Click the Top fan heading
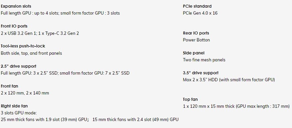 pyautogui.click(x=190, y=99)
